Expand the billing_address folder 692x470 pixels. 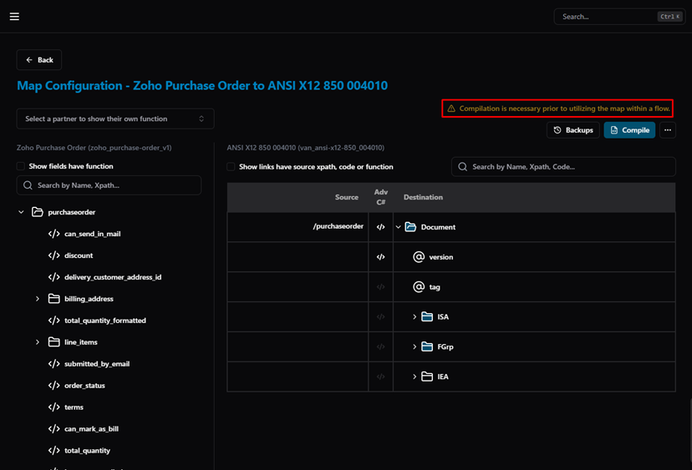tap(38, 299)
